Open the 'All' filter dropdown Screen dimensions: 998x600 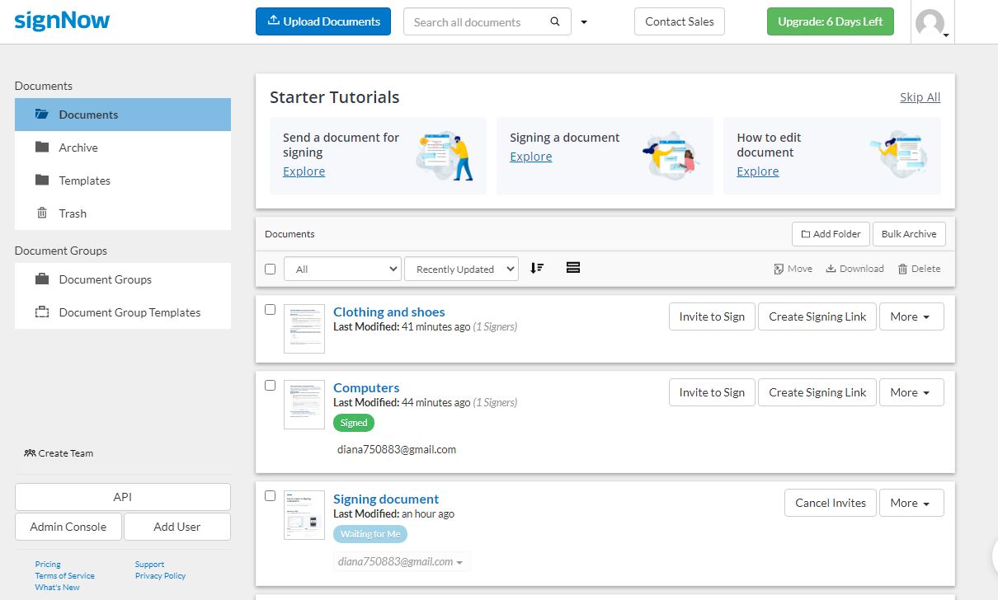point(342,269)
